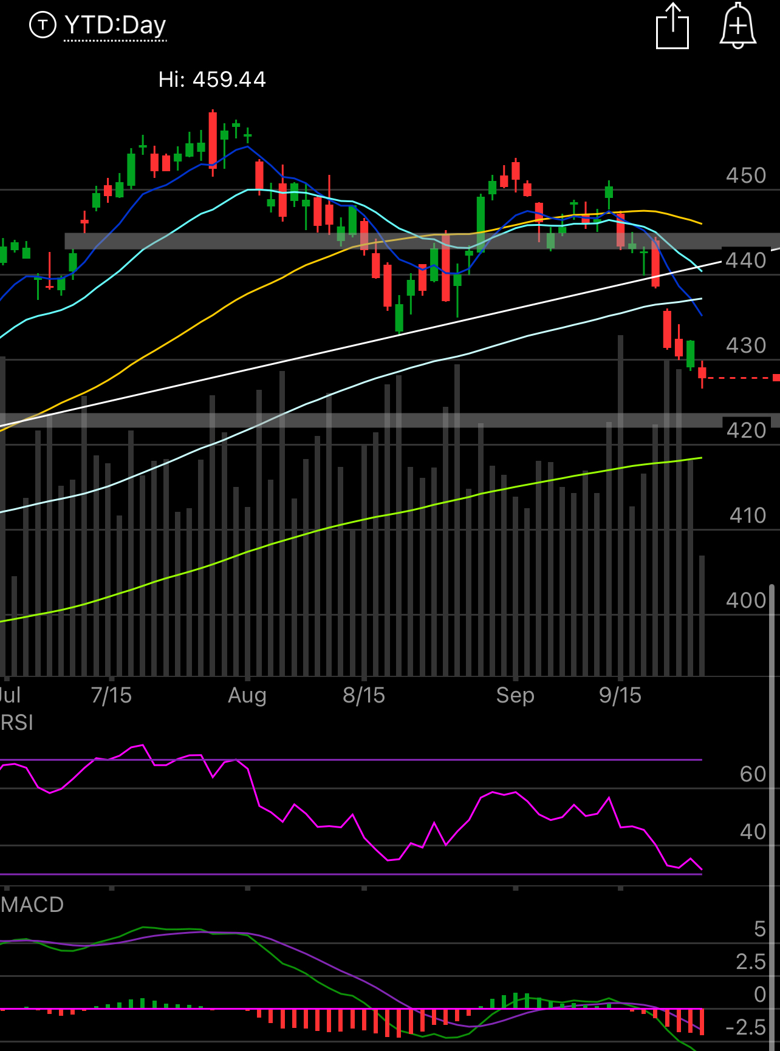Tap the 8/15 date label
Viewport: 780px width, 1051px height.
point(364,695)
